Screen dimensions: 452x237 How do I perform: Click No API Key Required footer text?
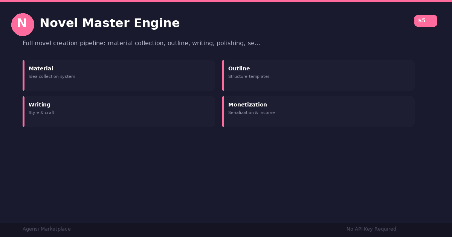coord(371,229)
